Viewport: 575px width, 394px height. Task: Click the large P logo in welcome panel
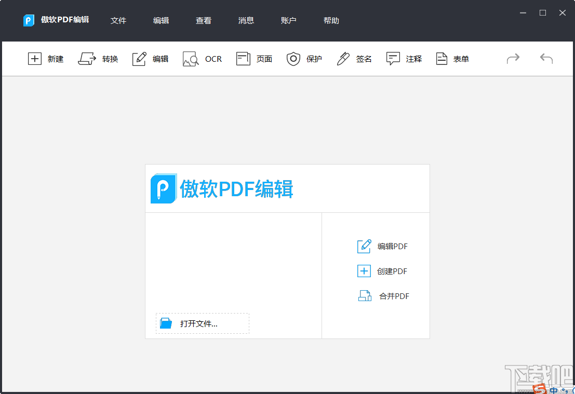[164, 188]
